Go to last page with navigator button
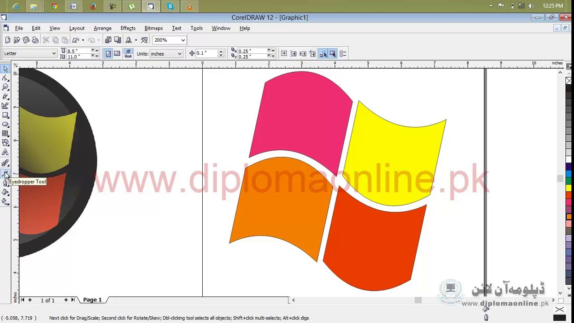 (x=73, y=300)
